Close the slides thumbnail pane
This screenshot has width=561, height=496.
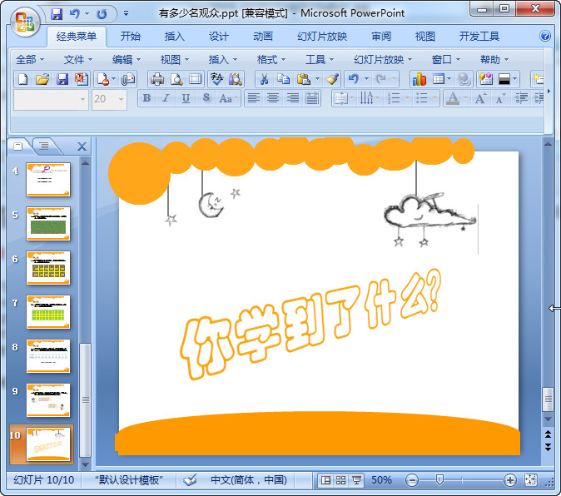pos(82,146)
